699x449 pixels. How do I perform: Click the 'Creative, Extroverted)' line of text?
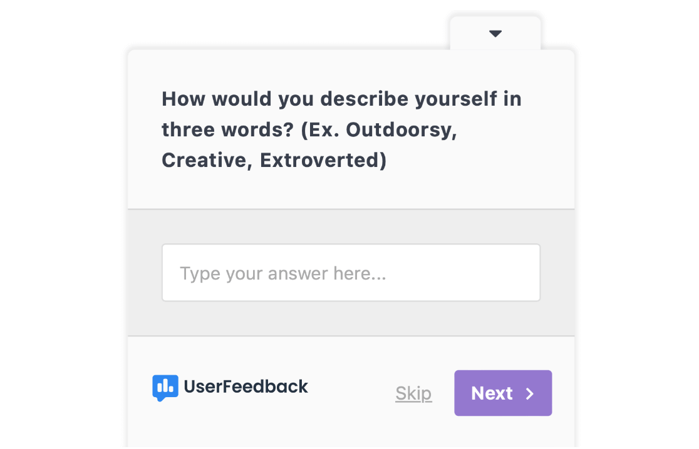[274, 160]
